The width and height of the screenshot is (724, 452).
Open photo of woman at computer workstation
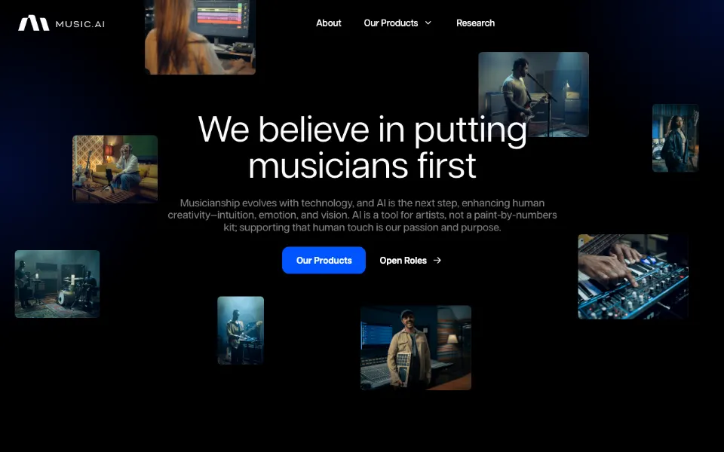[200, 37]
